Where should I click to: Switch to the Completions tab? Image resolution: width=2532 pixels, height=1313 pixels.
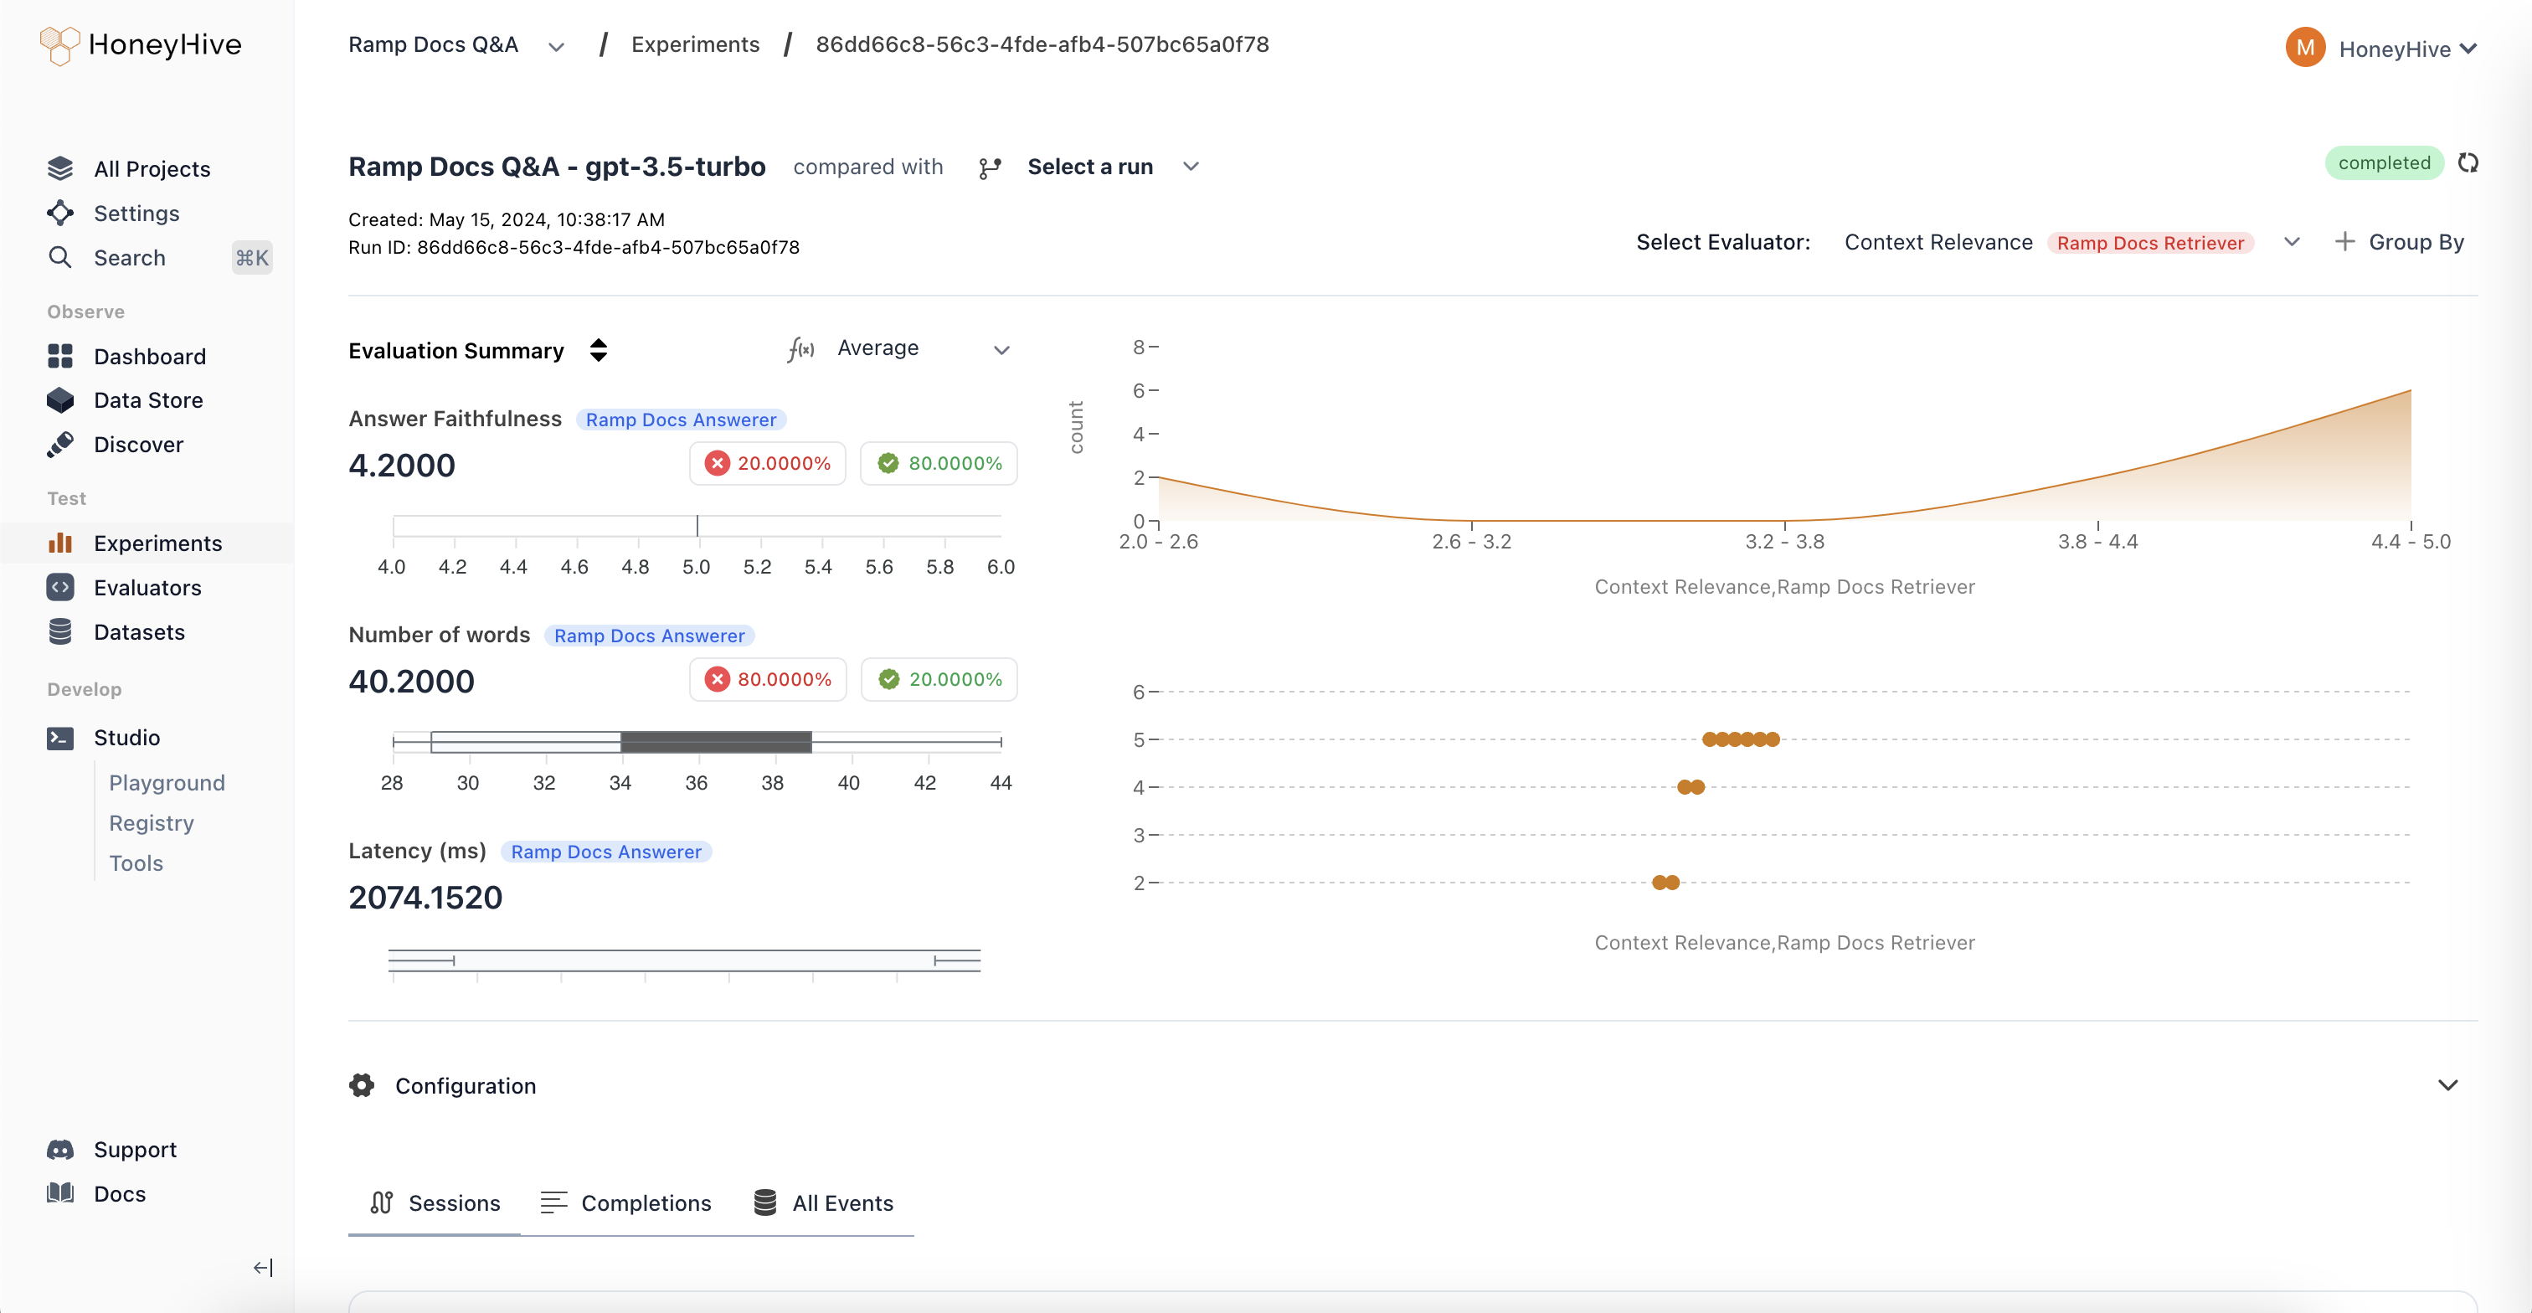tap(626, 1203)
